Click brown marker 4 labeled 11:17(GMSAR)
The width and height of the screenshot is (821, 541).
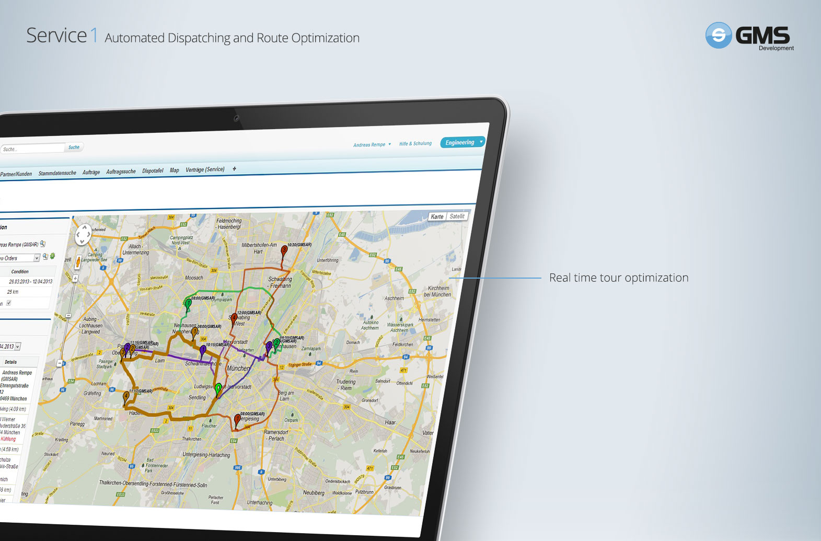point(126,397)
